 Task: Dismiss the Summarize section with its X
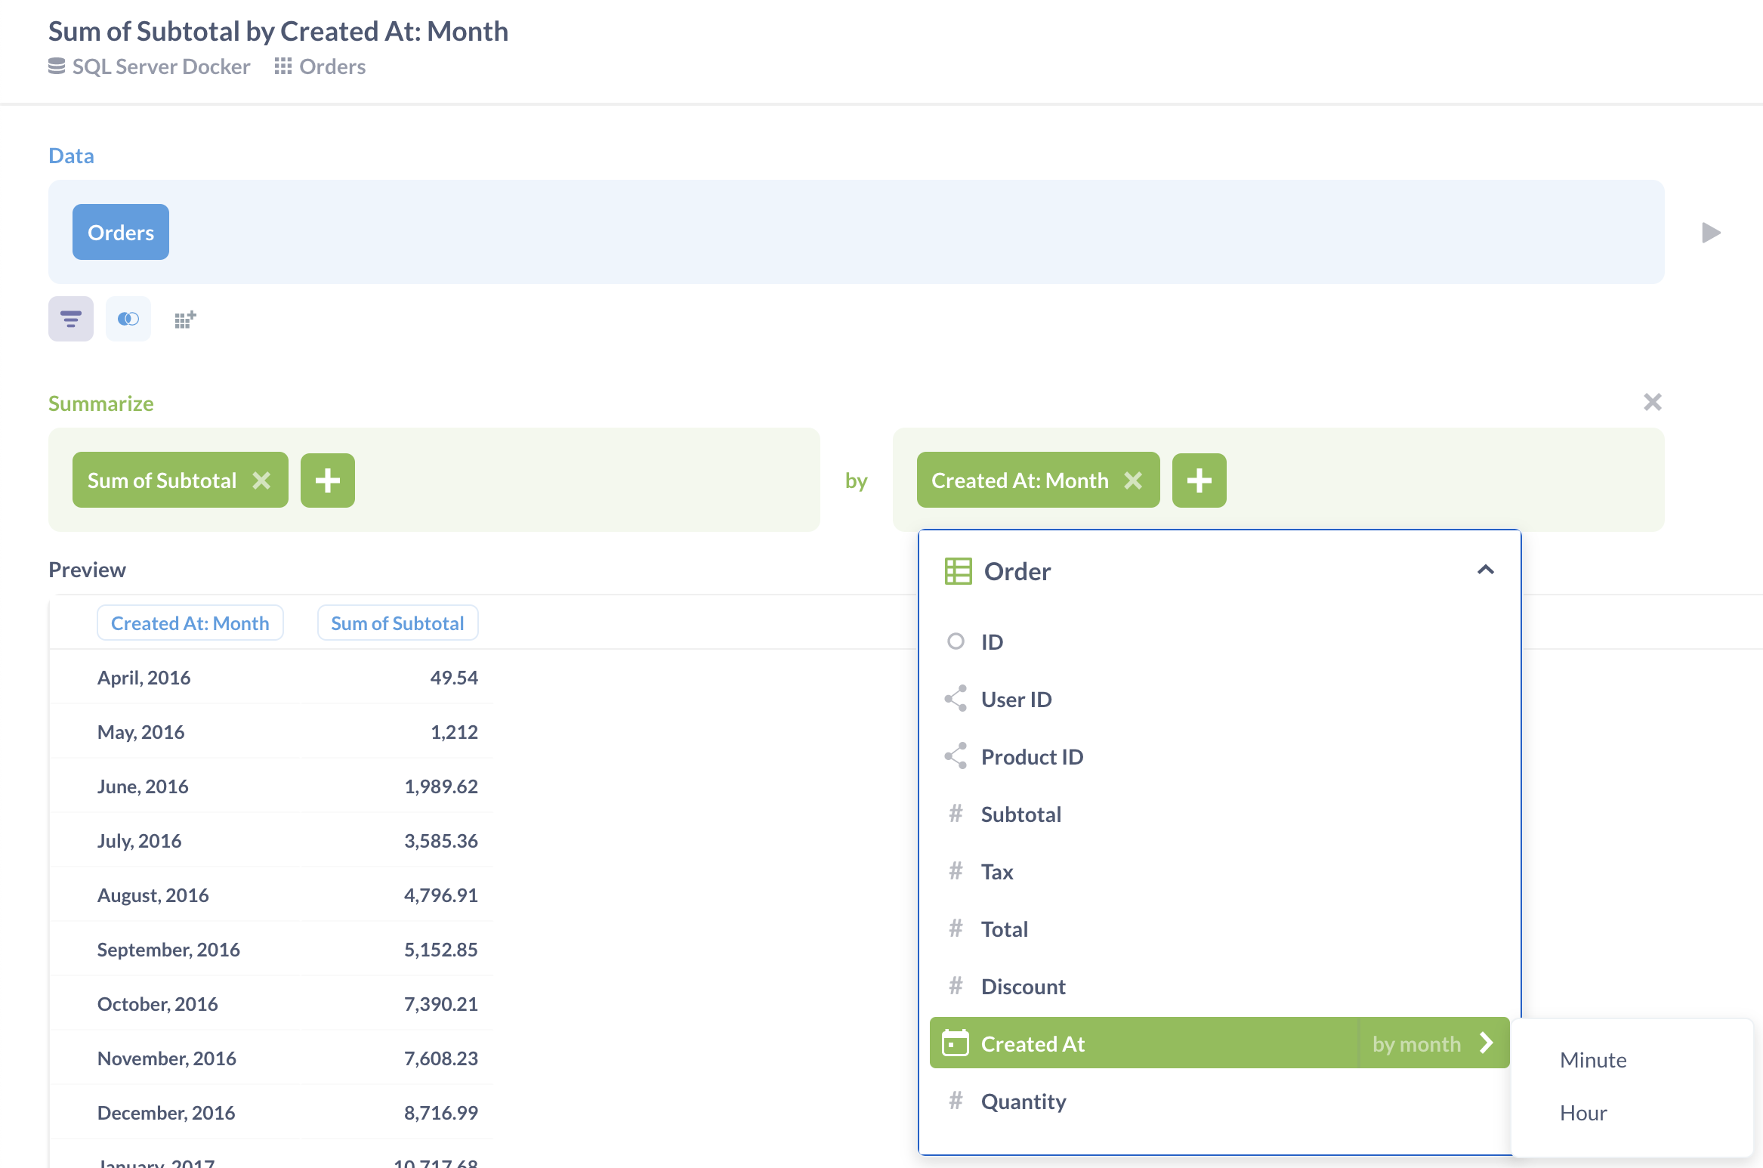click(x=1653, y=401)
